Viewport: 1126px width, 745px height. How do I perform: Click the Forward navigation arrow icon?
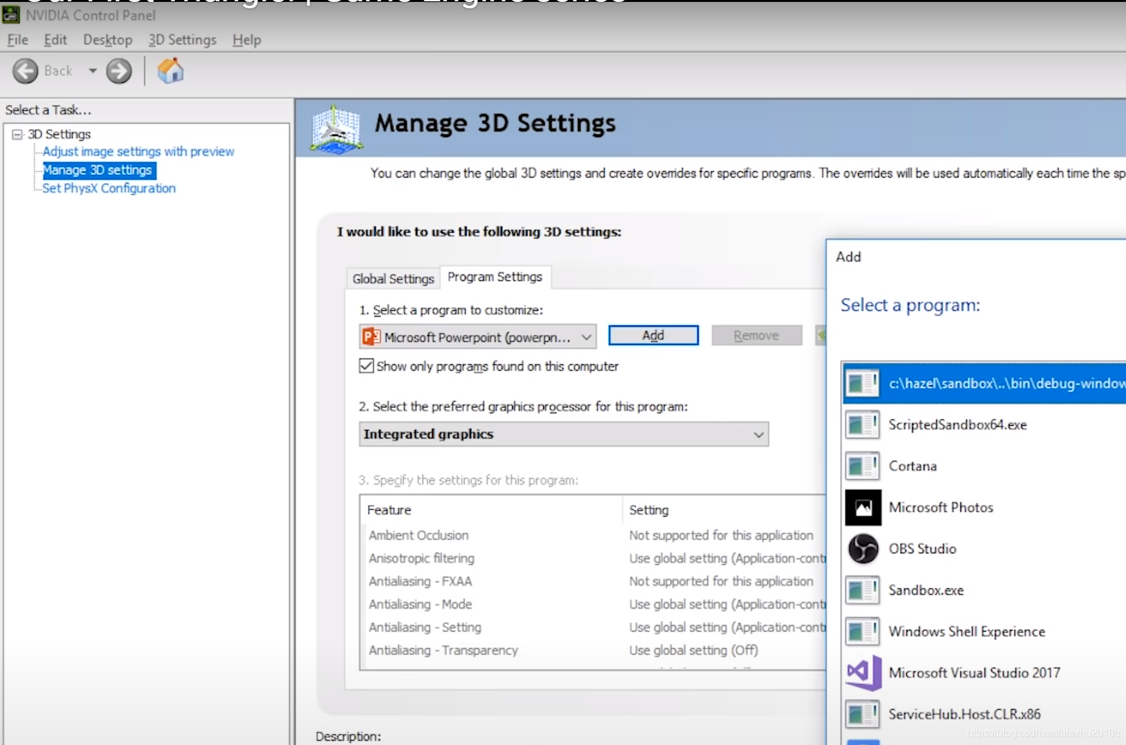[x=119, y=71]
